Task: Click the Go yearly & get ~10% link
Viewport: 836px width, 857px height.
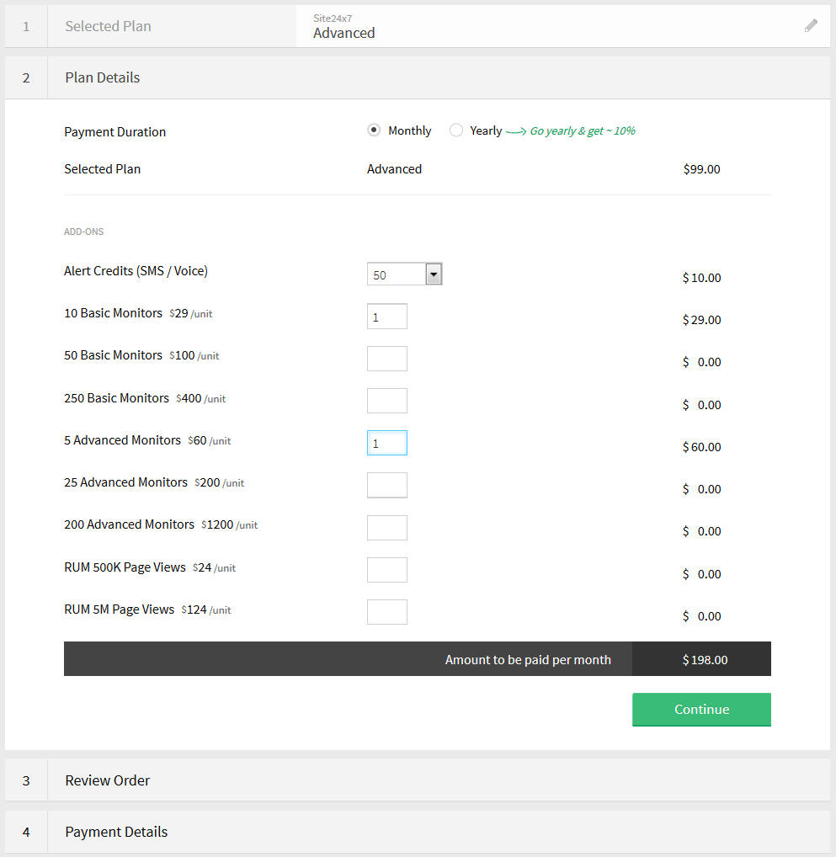Action: (x=582, y=131)
